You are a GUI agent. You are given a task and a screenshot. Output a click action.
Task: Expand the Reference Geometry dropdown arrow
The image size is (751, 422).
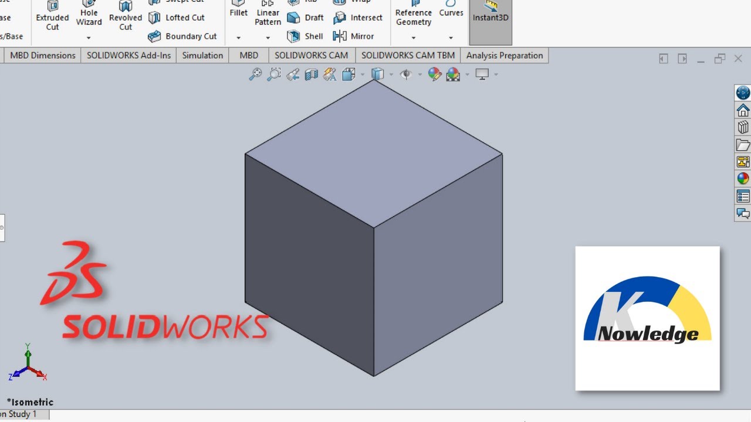pyautogui.click(x=414, y=38)
